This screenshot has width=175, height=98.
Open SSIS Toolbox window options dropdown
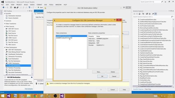pyautogui.click(x=28, y=11)
